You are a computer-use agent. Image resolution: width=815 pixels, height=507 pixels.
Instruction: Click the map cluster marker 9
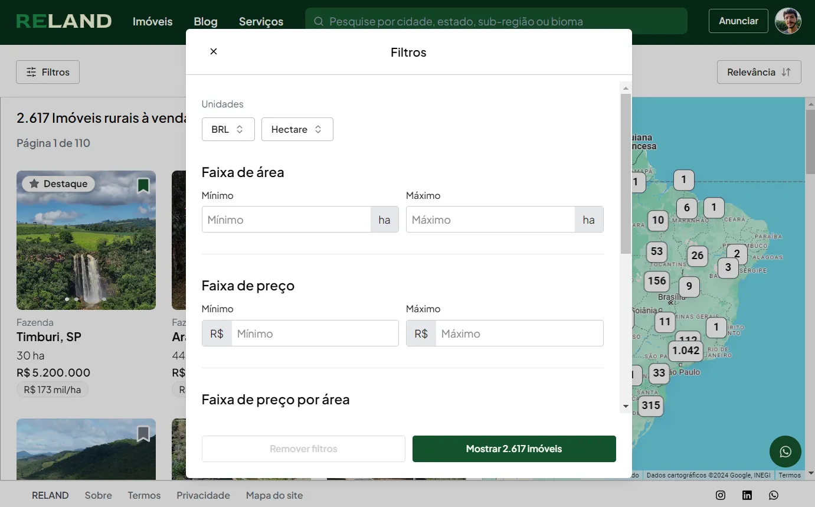click(689, 287)
